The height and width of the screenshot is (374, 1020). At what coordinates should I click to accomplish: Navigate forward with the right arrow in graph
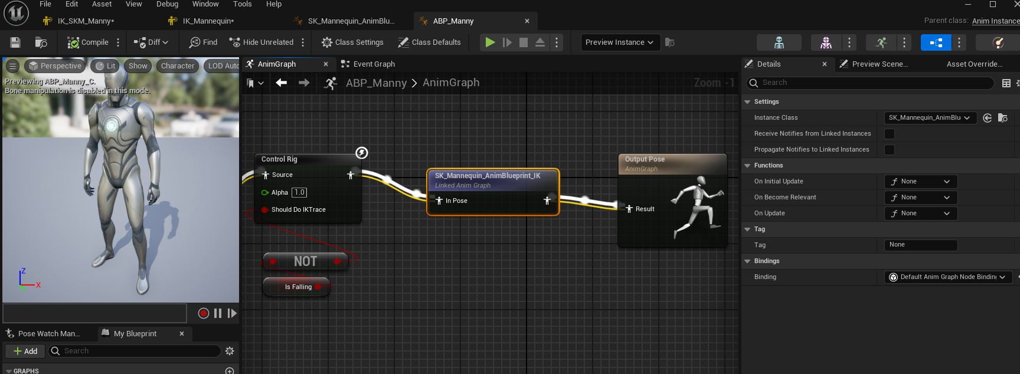coord(304,83)
